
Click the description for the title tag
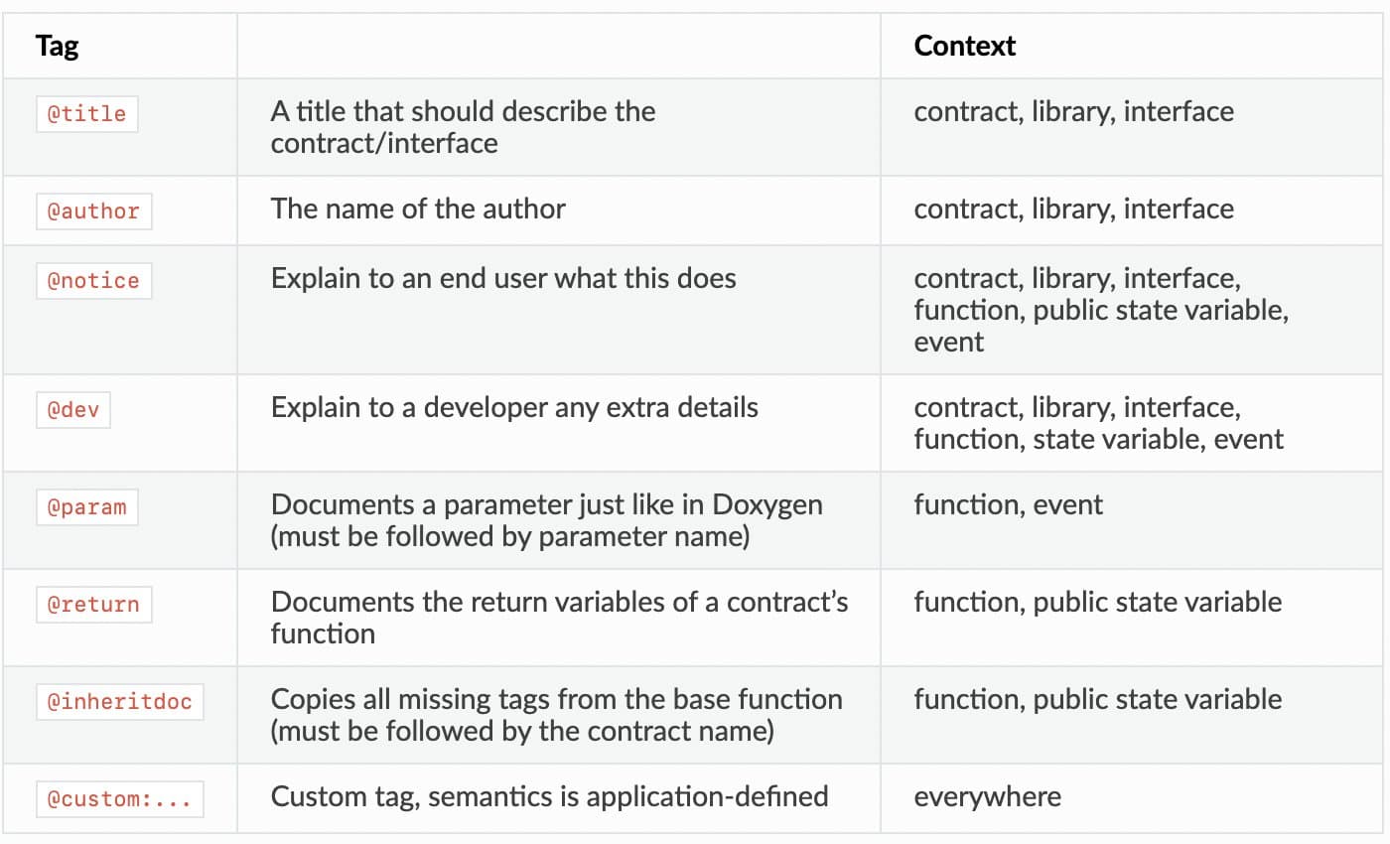[463, 126]
